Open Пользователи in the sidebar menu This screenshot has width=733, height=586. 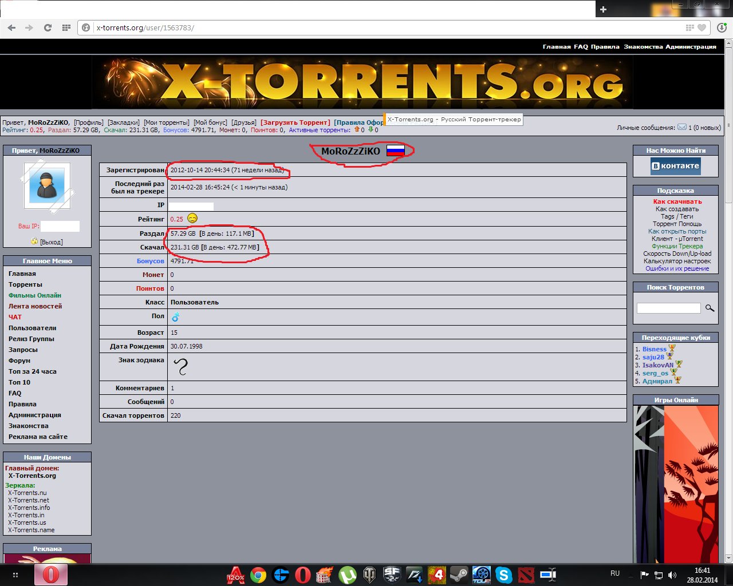(32, 328)
